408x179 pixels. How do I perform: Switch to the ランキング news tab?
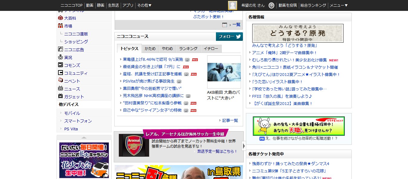[188, 49]
